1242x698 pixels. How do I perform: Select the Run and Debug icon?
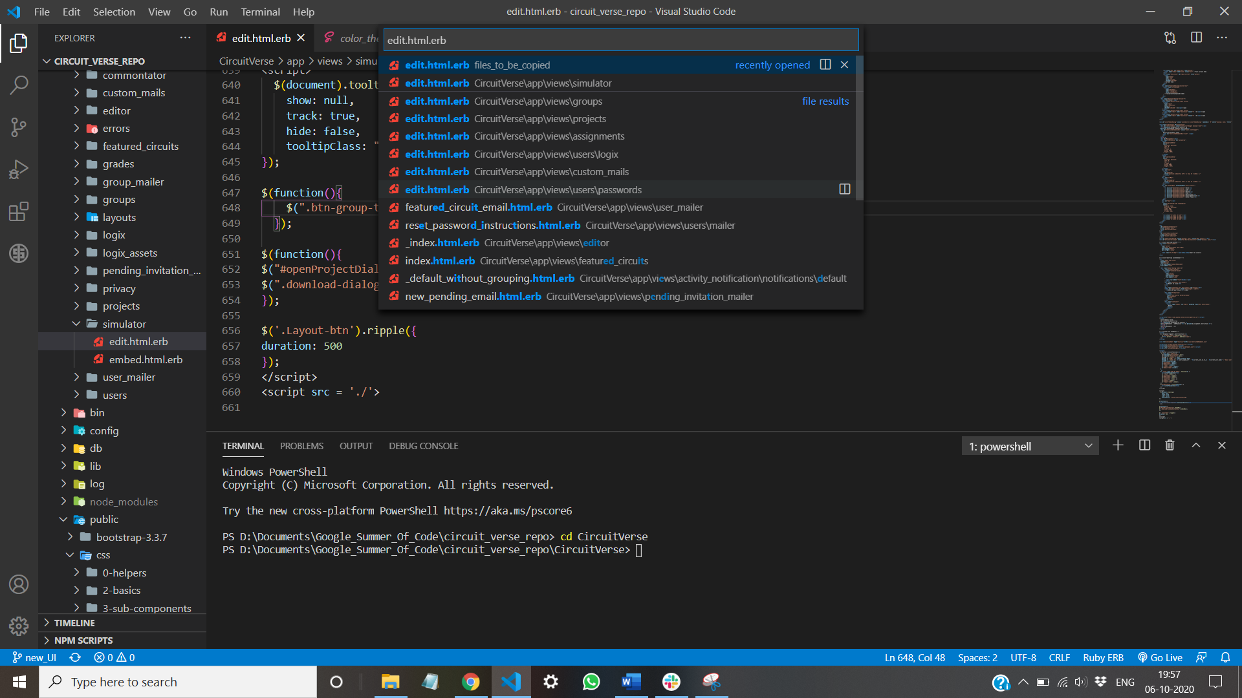19,169
